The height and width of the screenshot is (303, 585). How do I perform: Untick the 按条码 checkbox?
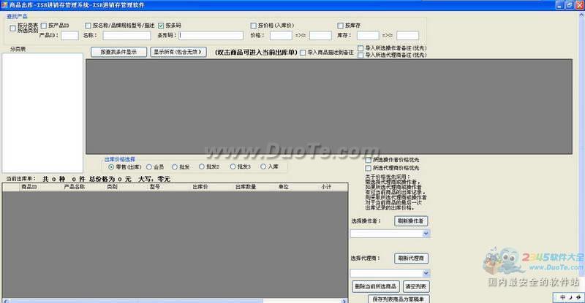coord(161,26)
